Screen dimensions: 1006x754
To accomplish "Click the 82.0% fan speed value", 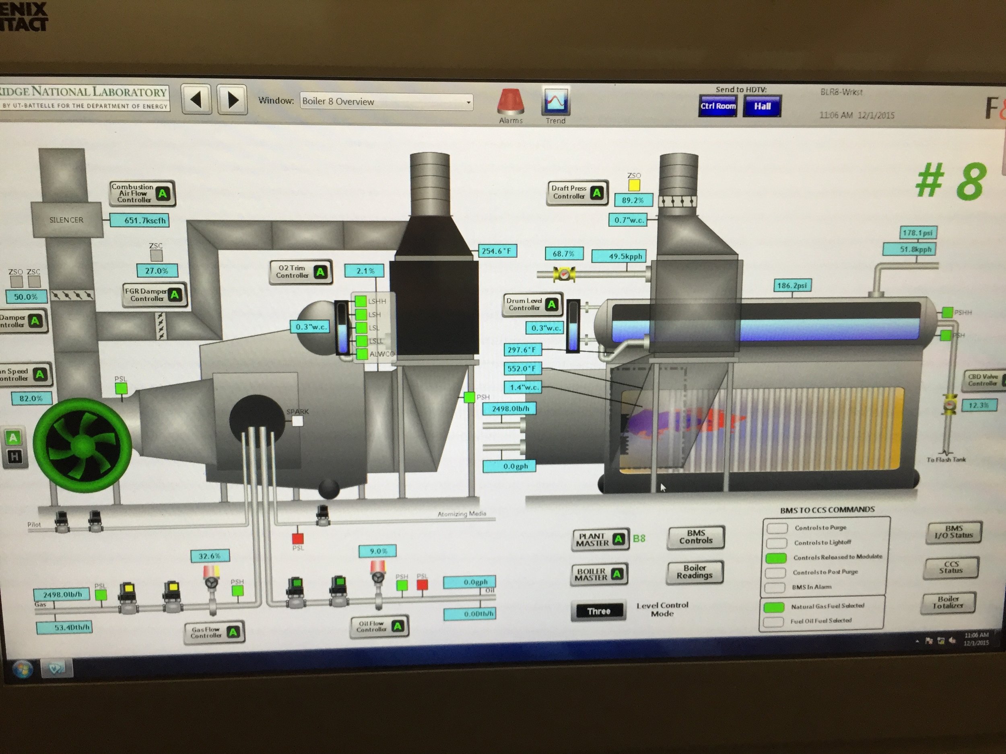I will [x=31, y=399].
